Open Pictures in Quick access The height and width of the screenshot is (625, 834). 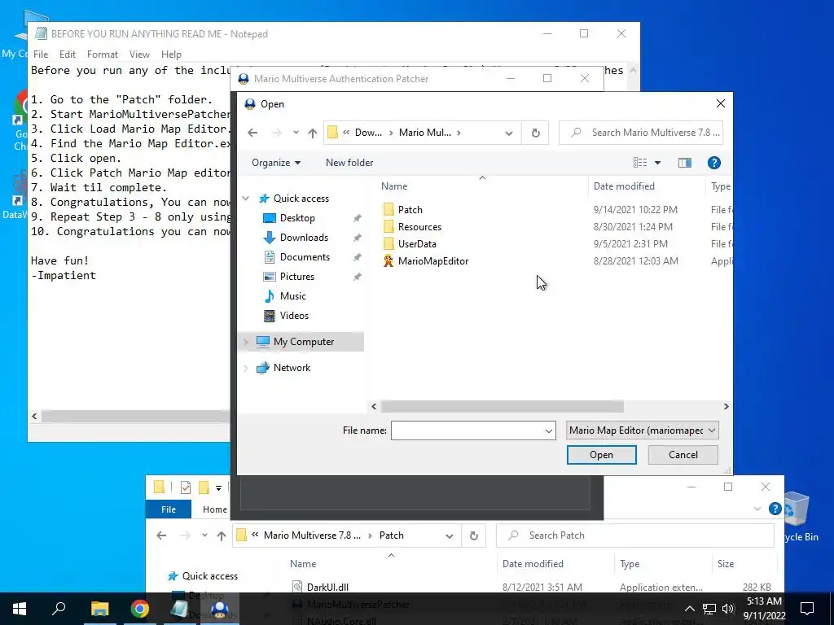pyautogui.click(x=296, y=277)
